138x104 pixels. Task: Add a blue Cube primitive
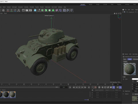[x=35, y=10]
